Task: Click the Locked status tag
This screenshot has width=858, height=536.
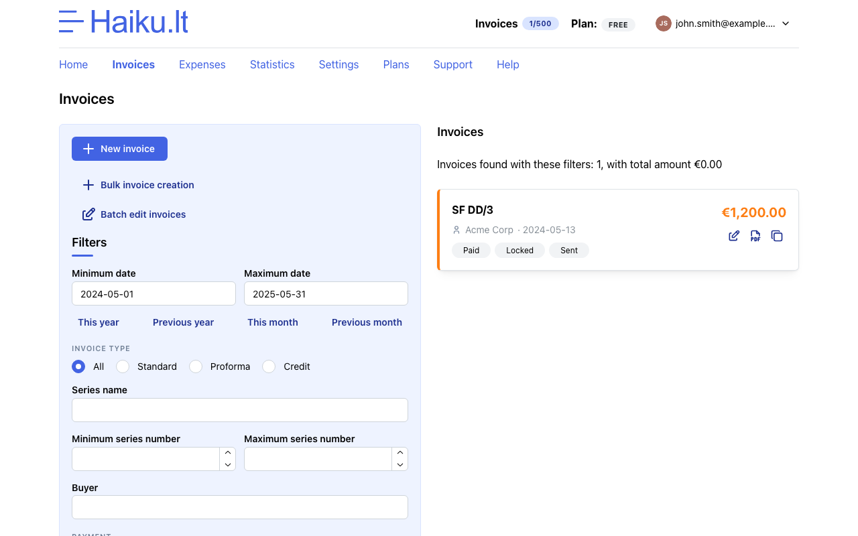Action: (519, 250)
